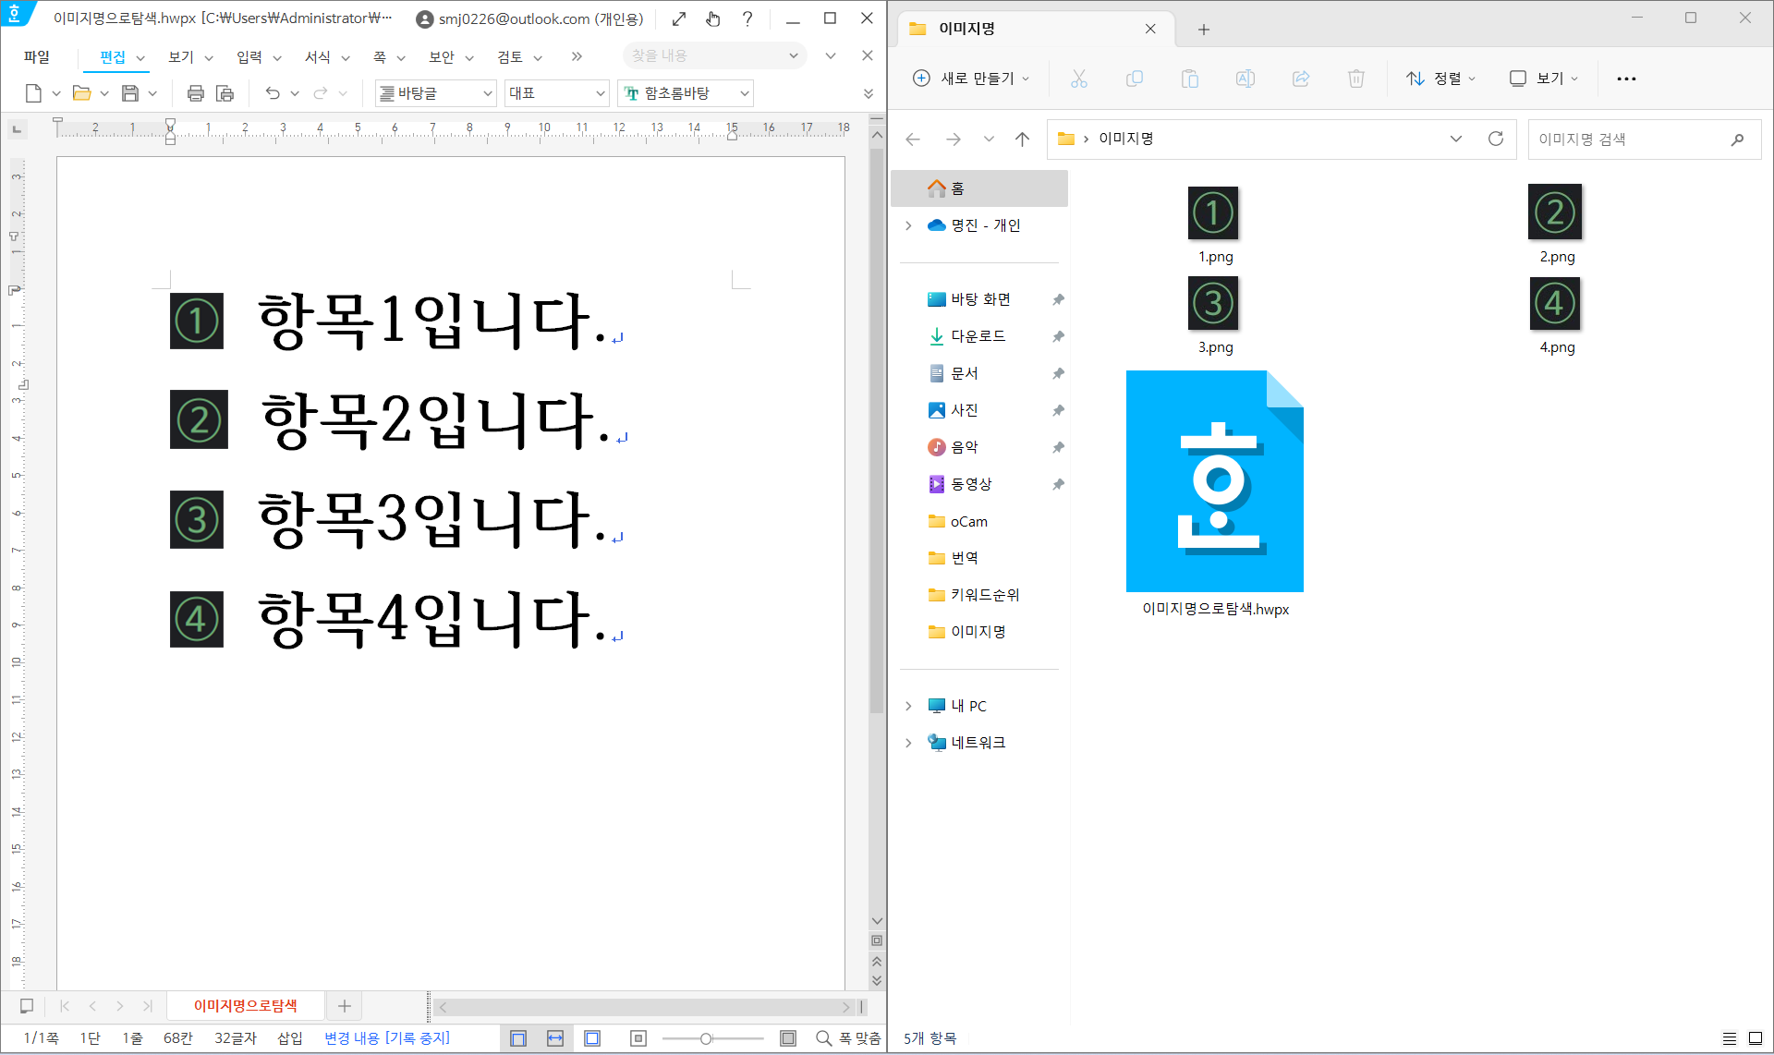
Task: Open the 정렬 sort dropdown in Explorer
Action: pyautogui.click(x=1440, y=79)
